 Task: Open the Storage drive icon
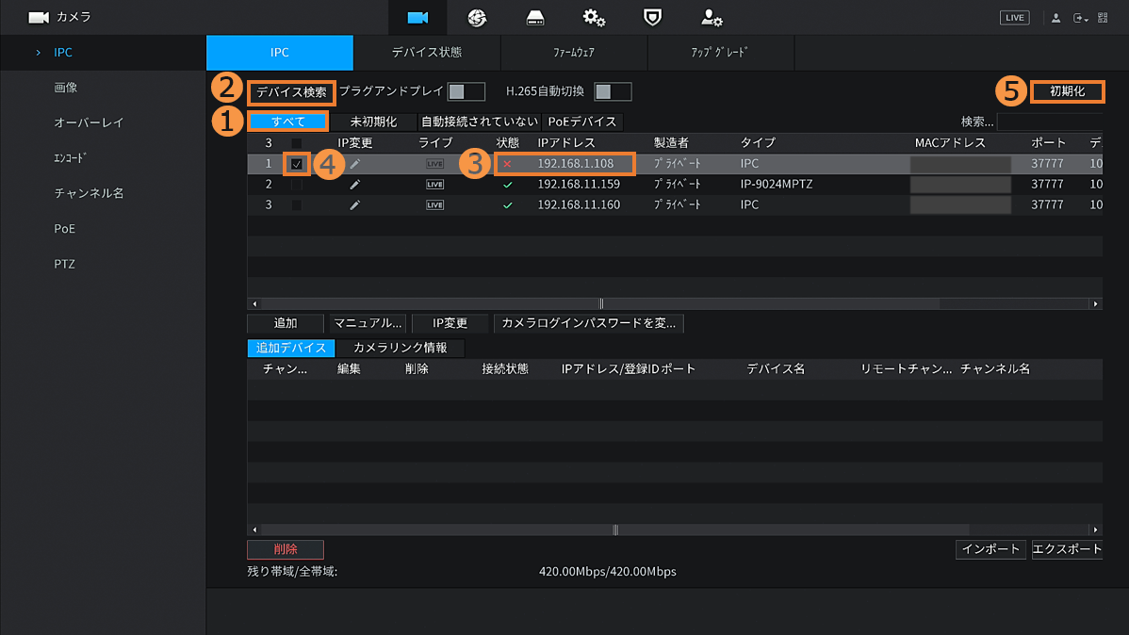pos(535,18)
